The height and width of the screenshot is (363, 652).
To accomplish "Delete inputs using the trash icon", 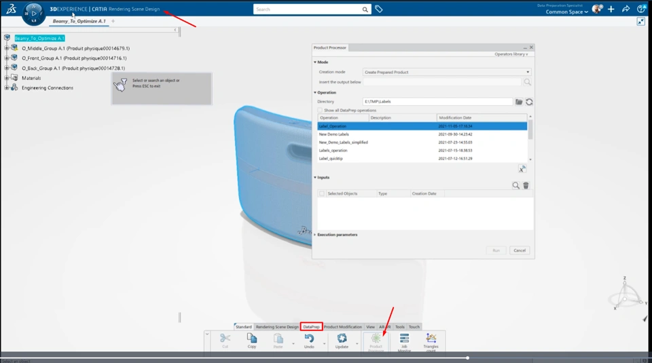I will 526,185.
